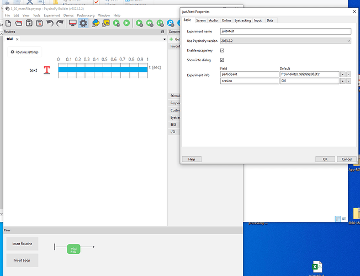
Task: Search for projects on Pavlovia
Action: pos(171,23)
